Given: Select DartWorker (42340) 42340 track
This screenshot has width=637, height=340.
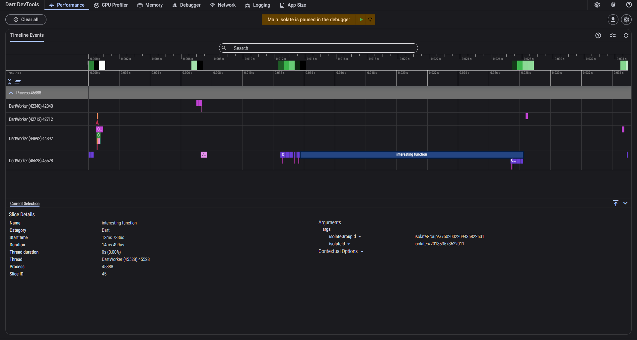Looking at the screenshot, I should pyautogui.click(x=31, y=106).
